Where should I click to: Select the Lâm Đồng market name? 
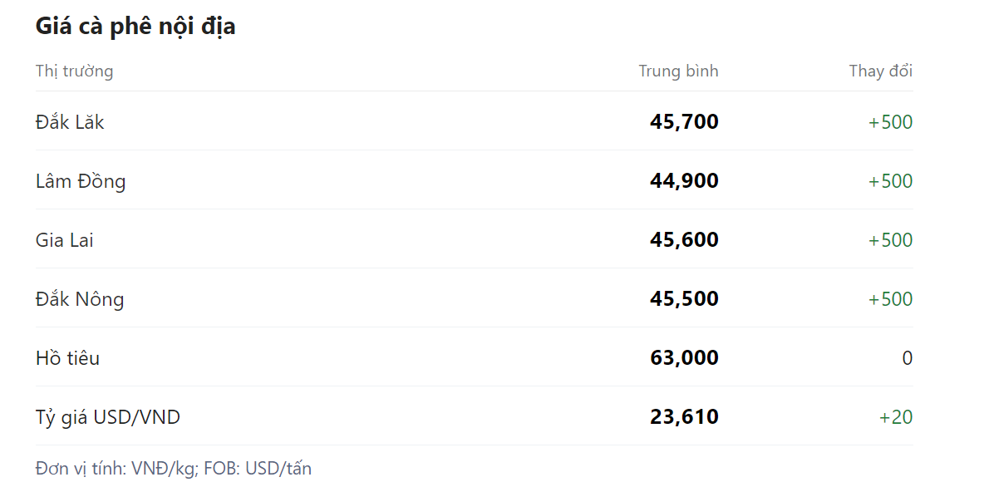click(81, 181)
